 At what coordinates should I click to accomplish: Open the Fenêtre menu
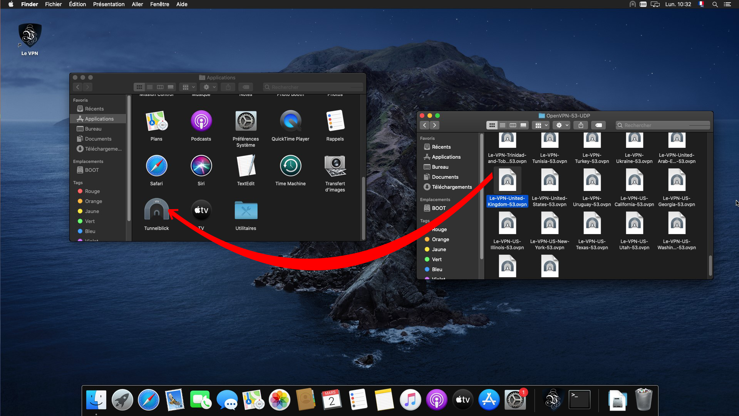pyautogui.click(x=159, y=4)
